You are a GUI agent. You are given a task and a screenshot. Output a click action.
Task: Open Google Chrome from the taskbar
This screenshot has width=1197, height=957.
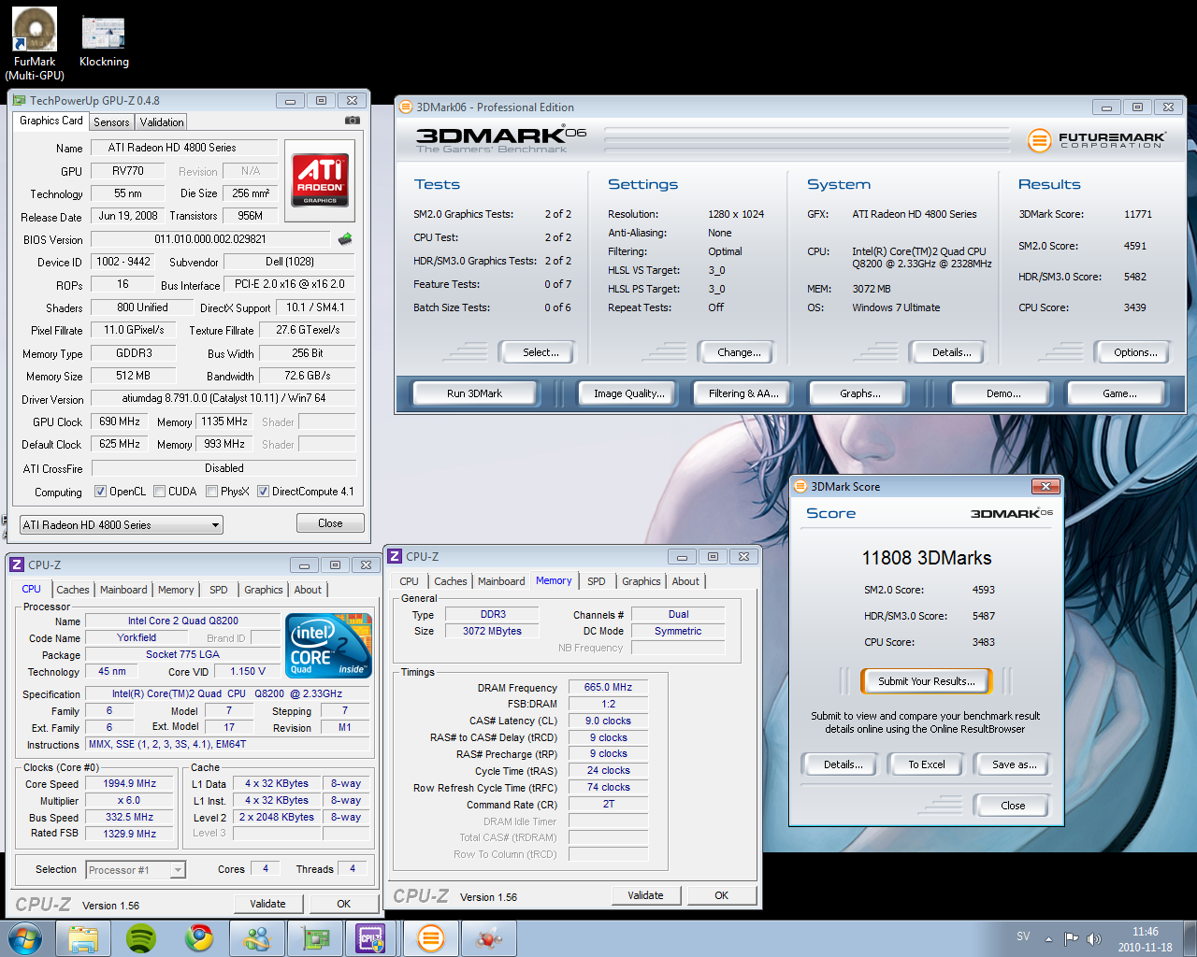coord(199,938)
